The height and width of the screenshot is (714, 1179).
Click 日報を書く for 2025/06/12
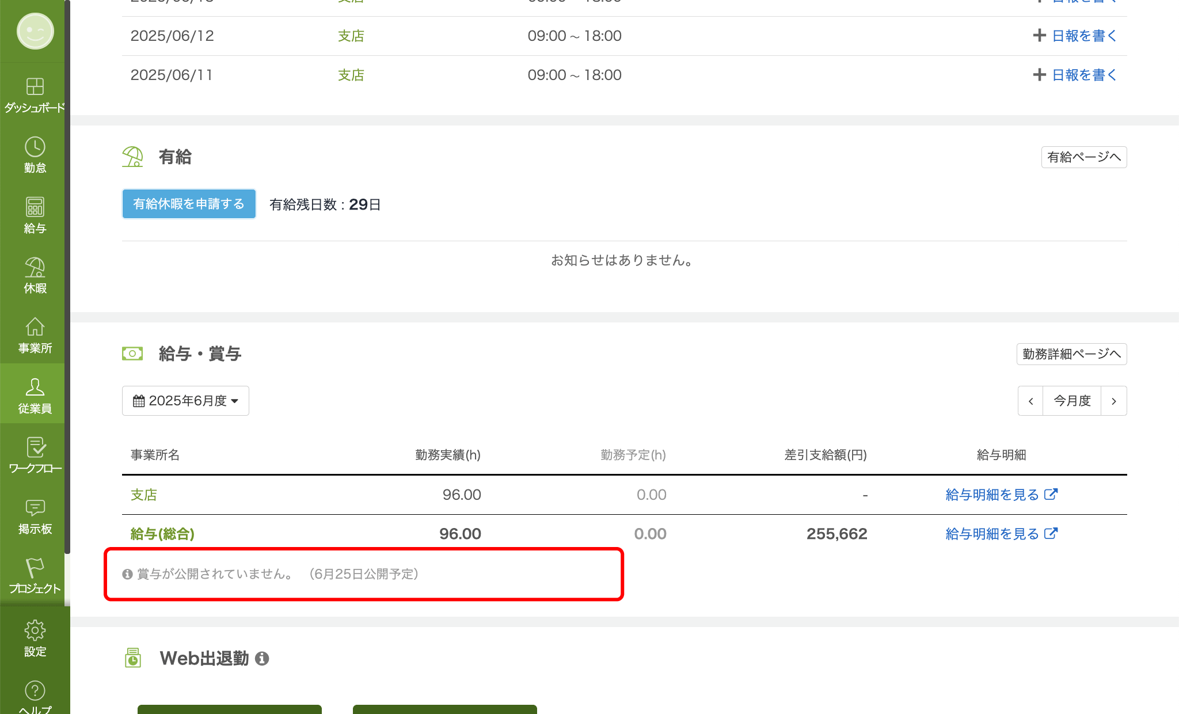click(x=1075, y=36)
